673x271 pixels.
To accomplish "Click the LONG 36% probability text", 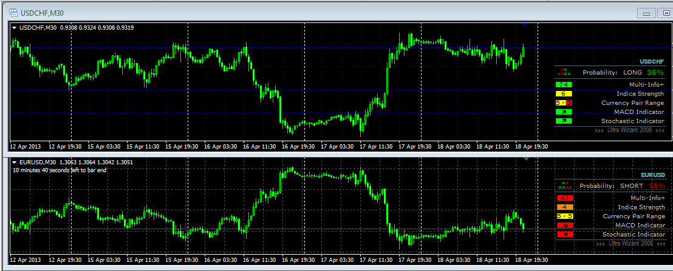I will (x=643, y=73).
